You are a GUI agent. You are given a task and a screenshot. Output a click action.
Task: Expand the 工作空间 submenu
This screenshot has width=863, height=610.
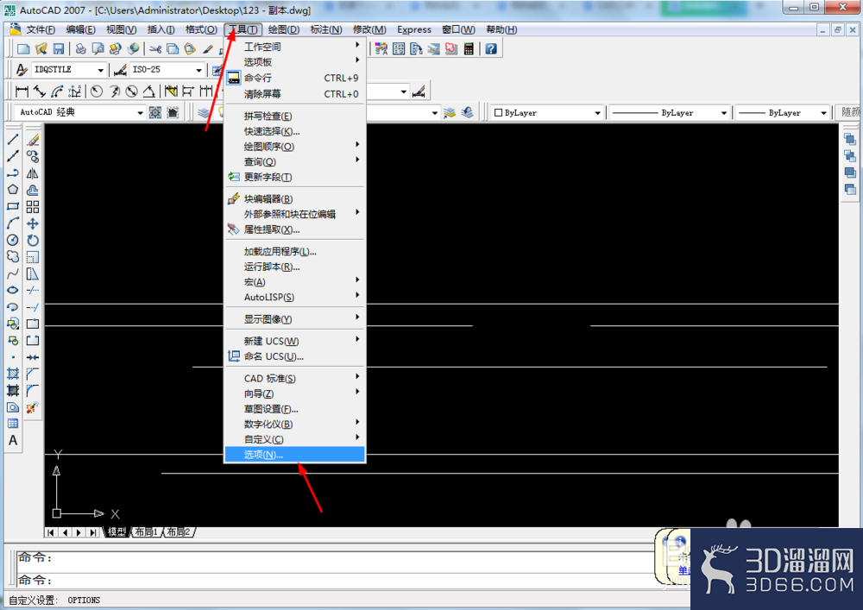point(294,47)
